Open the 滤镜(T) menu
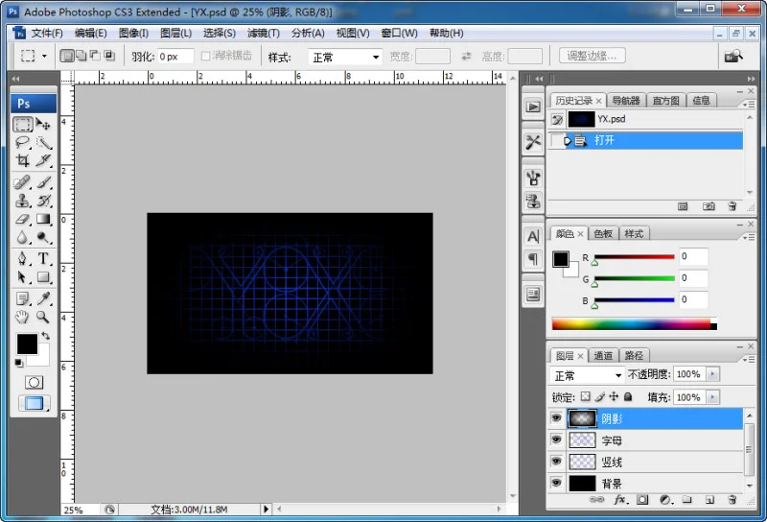 pos(263,34)
